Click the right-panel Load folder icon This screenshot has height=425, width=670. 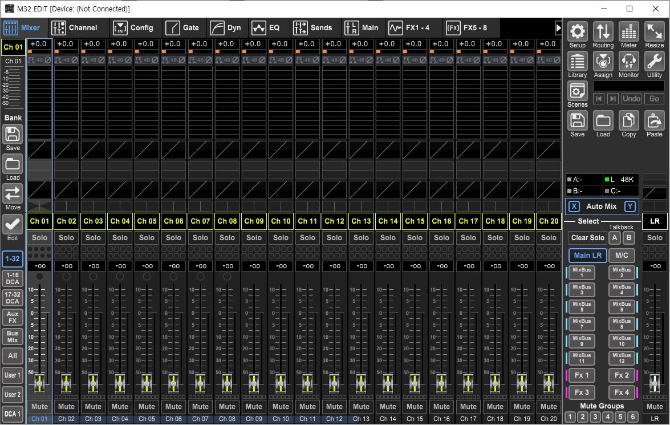coord(603,120)
